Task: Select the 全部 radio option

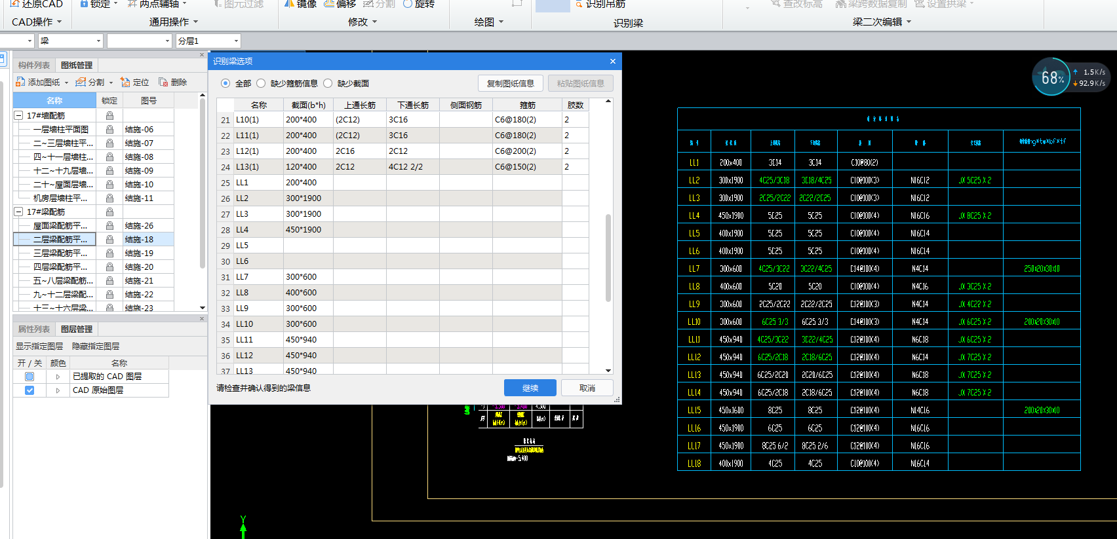Action: (225, 83)
